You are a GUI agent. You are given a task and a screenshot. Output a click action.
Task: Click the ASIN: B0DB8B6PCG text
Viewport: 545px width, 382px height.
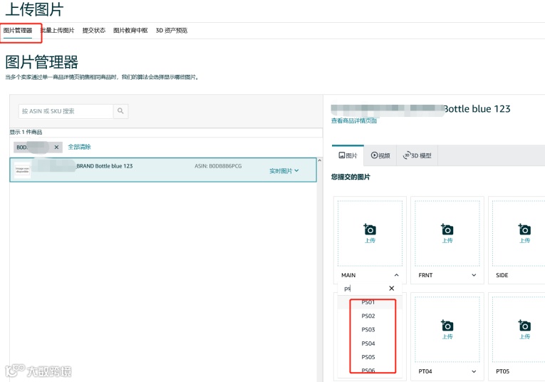pos(218,166)
